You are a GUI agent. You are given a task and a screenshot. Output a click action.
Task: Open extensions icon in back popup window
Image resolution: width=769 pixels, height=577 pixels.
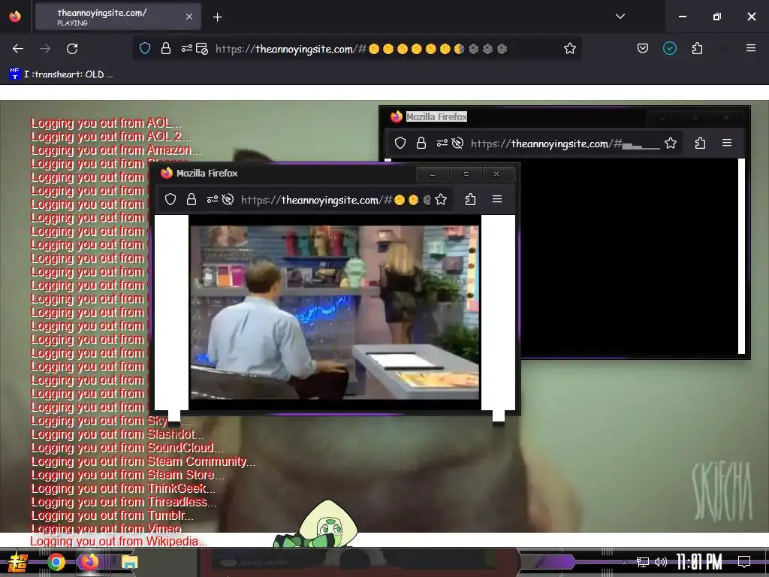click(x=700, y=143)
